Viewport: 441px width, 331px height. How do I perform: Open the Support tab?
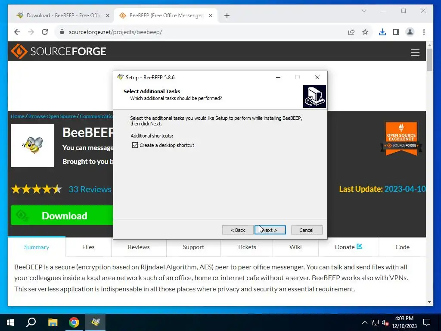coord(193,247)
